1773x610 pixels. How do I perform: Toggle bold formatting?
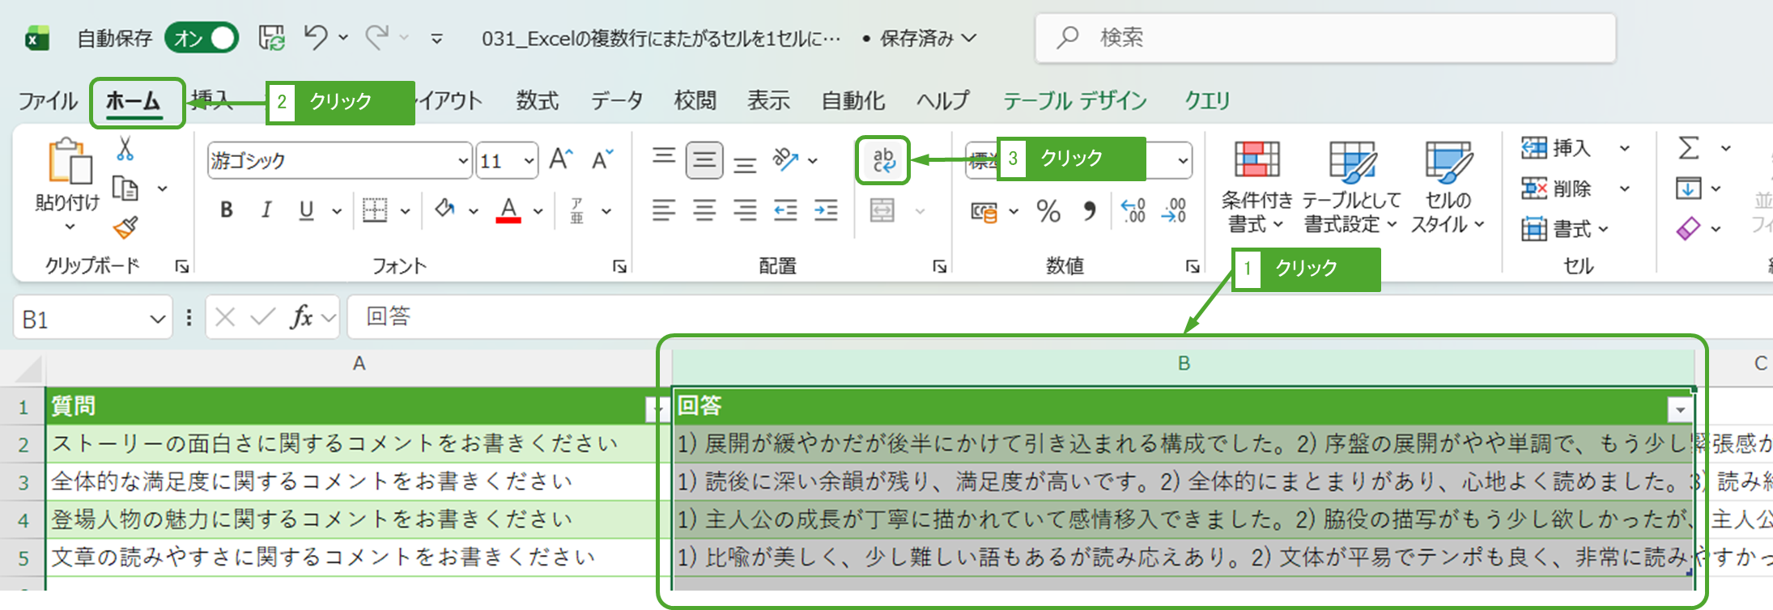[x=227, y=210]
